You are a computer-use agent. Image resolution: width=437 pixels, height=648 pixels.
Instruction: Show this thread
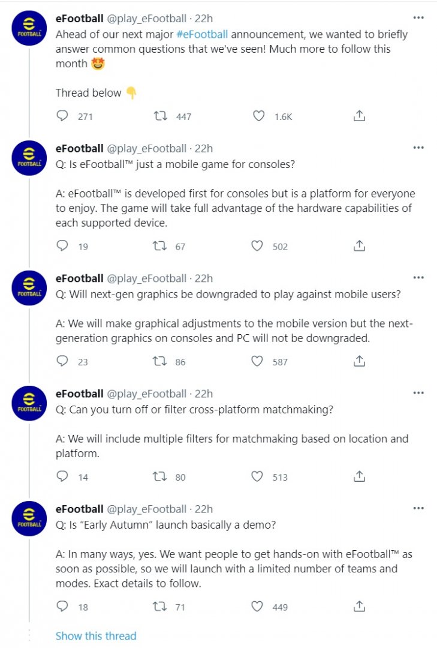[96, 636]
